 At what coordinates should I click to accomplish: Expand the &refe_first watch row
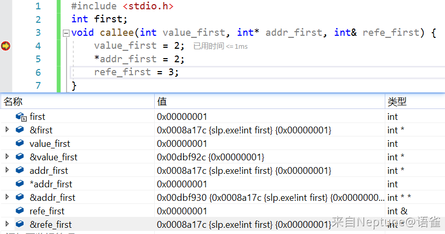pos(7,224)
